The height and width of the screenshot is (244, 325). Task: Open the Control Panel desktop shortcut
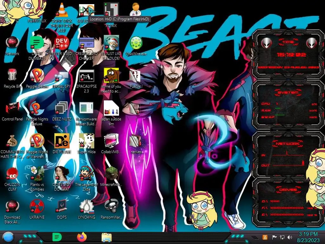coord(12,112)
